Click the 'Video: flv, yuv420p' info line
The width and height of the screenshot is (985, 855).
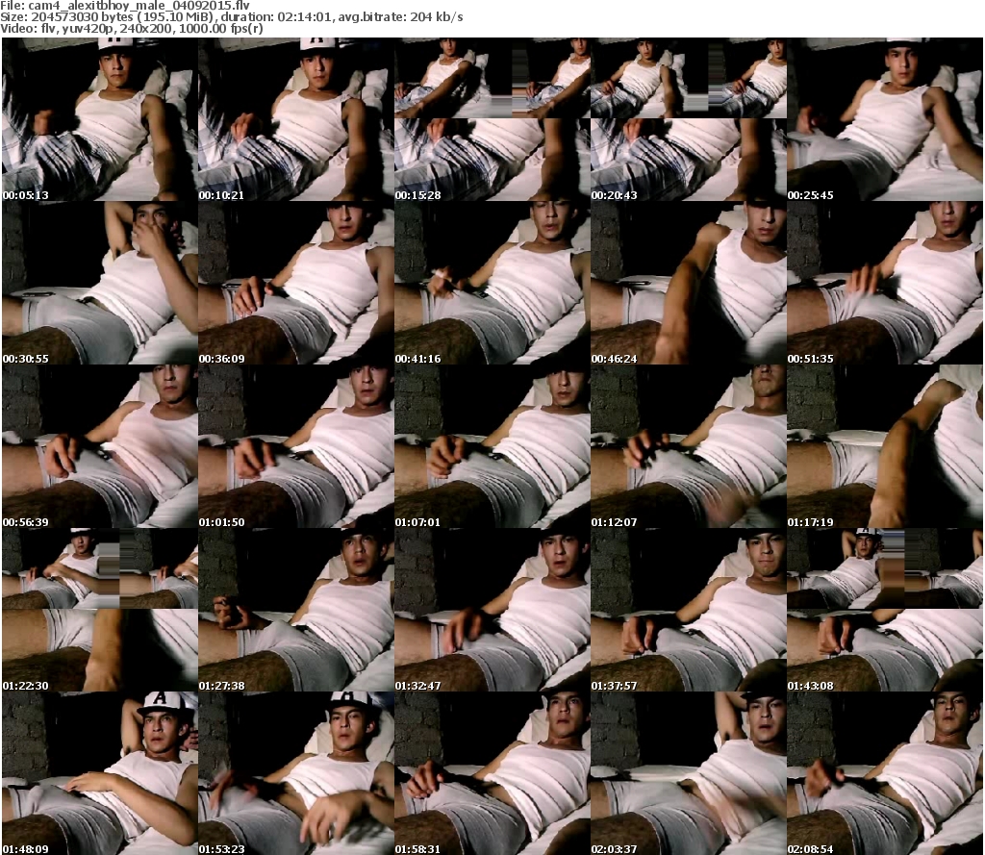132,29
